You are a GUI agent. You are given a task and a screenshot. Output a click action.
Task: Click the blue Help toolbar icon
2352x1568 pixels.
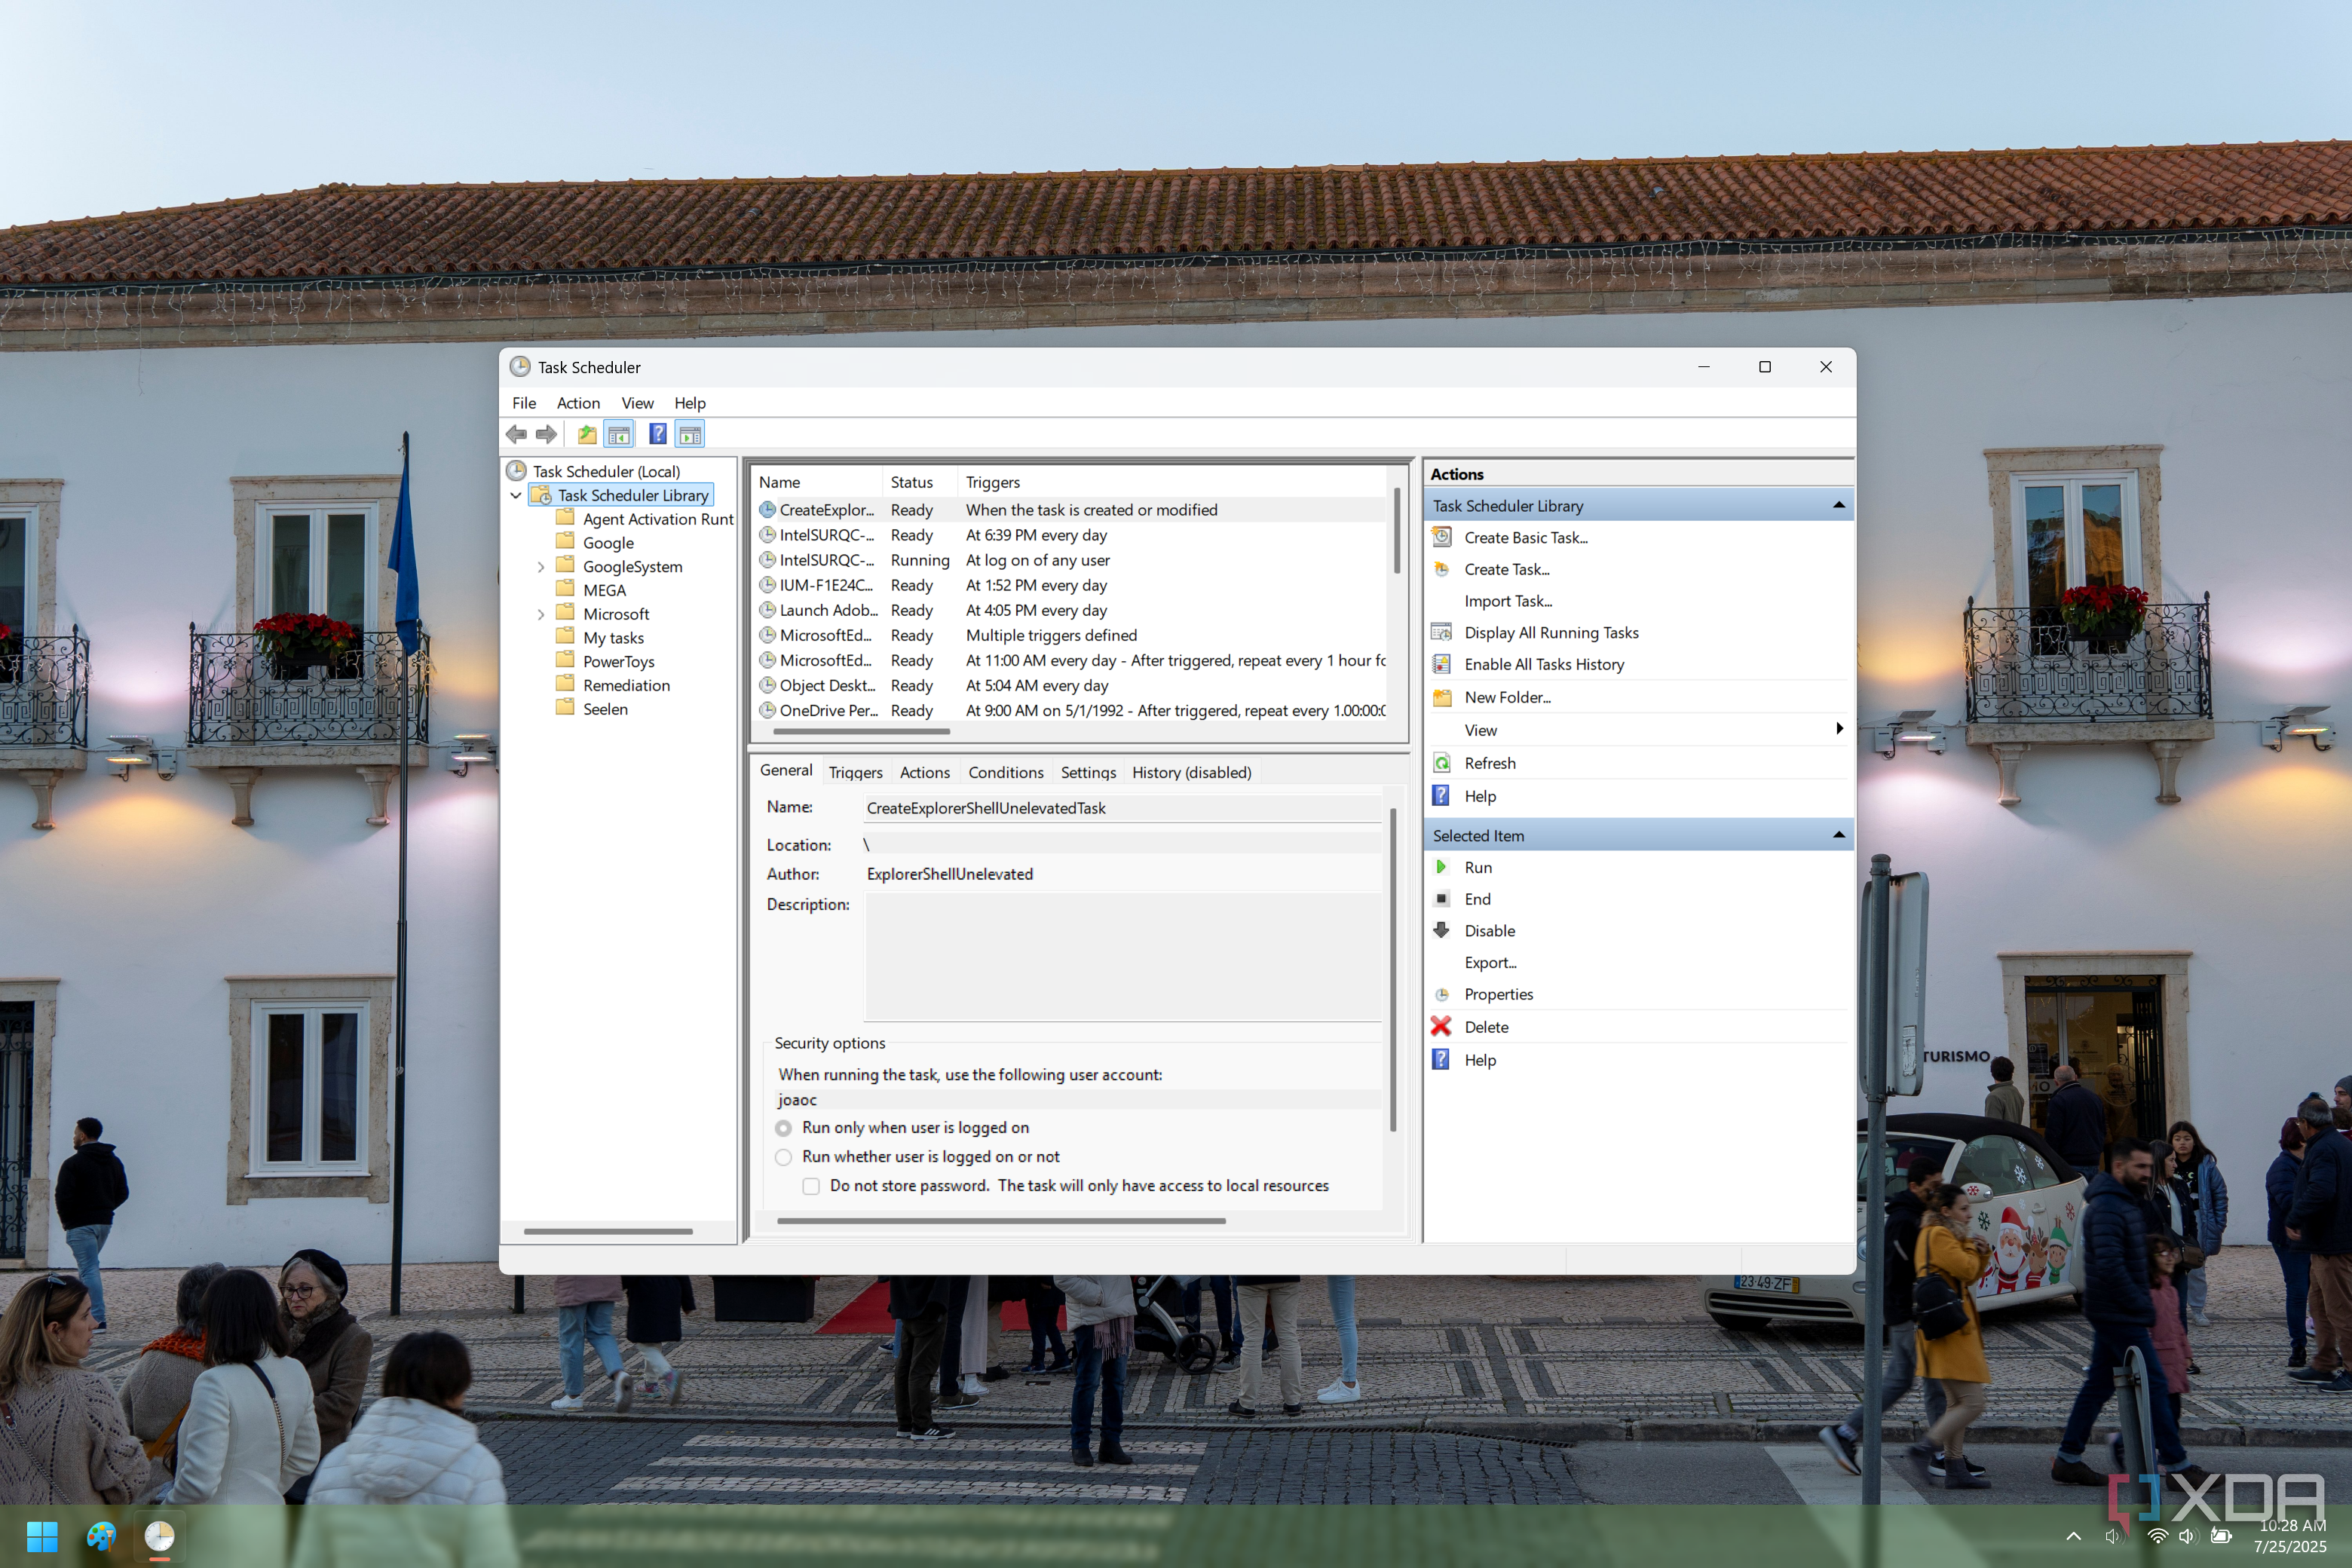tap(657, 434)
